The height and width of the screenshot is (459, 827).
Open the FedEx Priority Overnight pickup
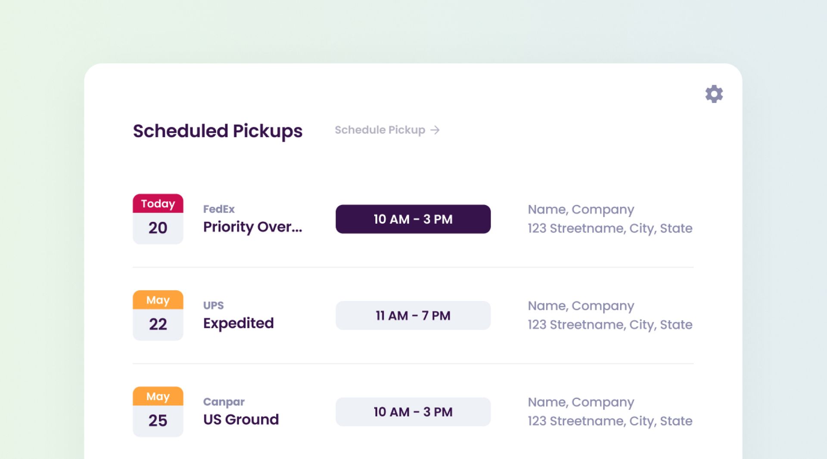coord(252,227)
